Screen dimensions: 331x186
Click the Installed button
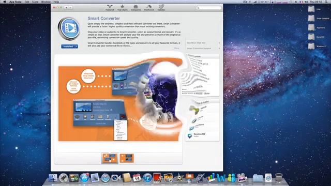[x=68, y=47]
